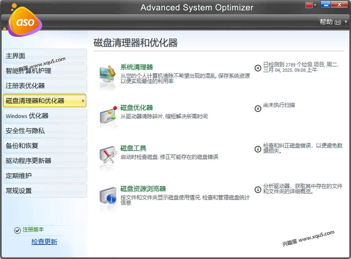Open the language dropdown arrow next to the flag

click(315, 5)
